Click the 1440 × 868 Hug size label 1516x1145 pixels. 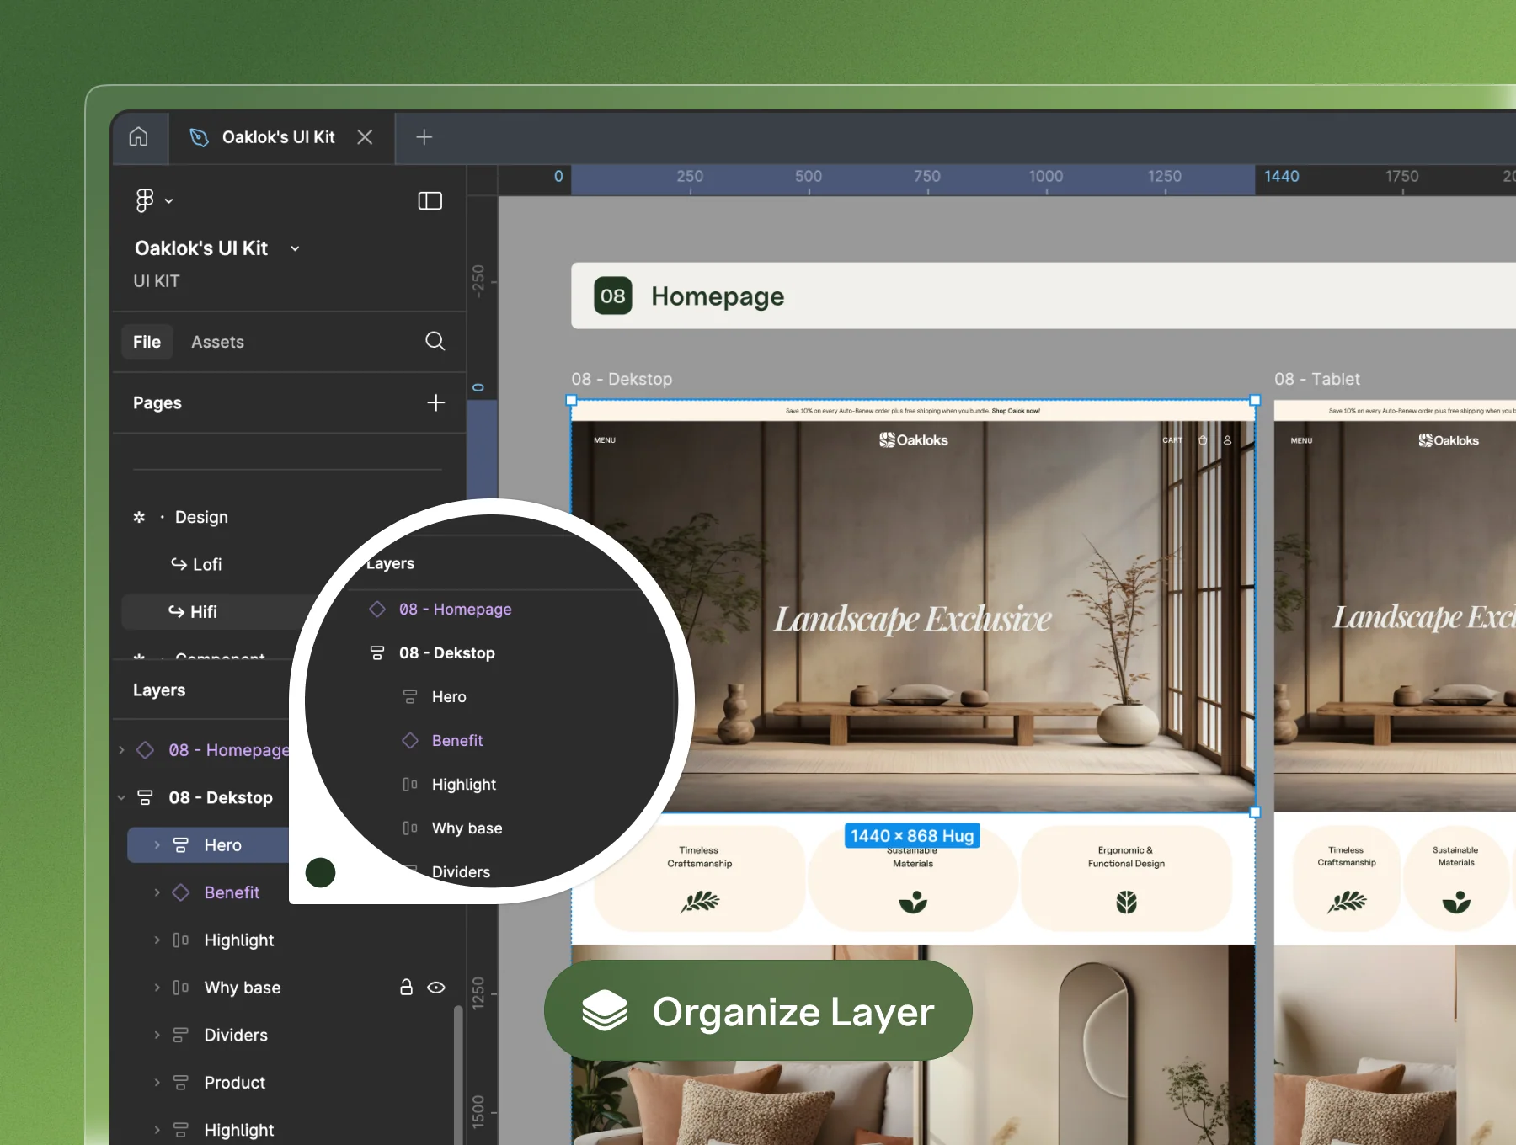click(x=912, y=835)
